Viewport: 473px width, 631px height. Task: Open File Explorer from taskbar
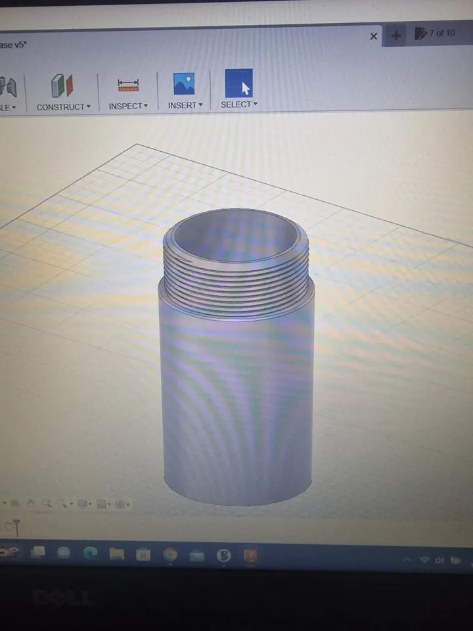click(117, 554)
